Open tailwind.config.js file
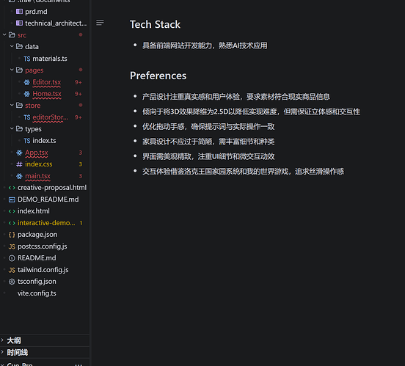This screenshot has height=366, width=405. [43, 270]
